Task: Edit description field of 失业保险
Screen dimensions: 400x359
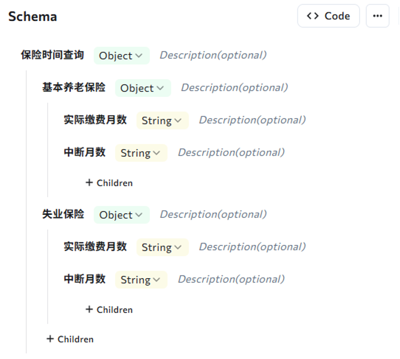Action: point(213,214)
